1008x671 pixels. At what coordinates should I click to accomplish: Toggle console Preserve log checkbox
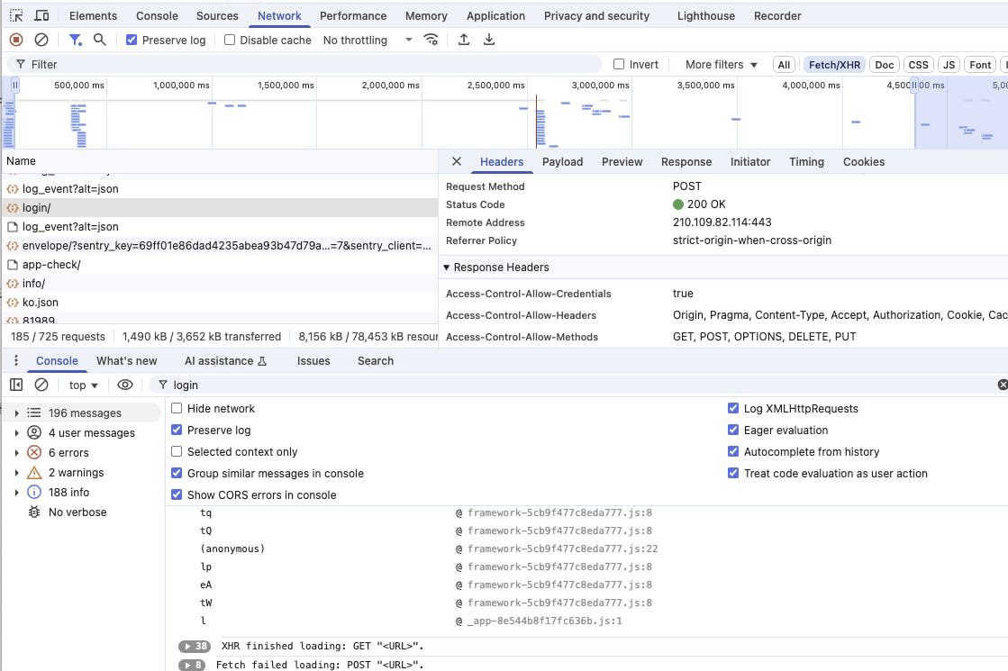click(177, 430)
